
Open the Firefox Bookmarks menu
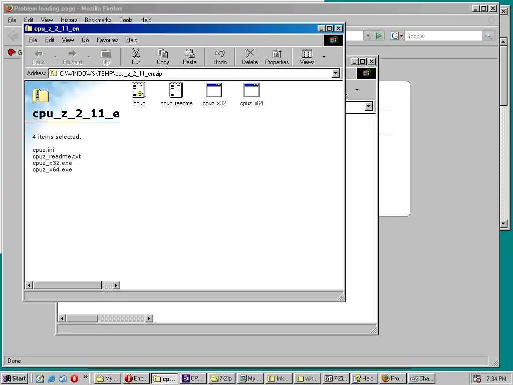click(98, 20)
